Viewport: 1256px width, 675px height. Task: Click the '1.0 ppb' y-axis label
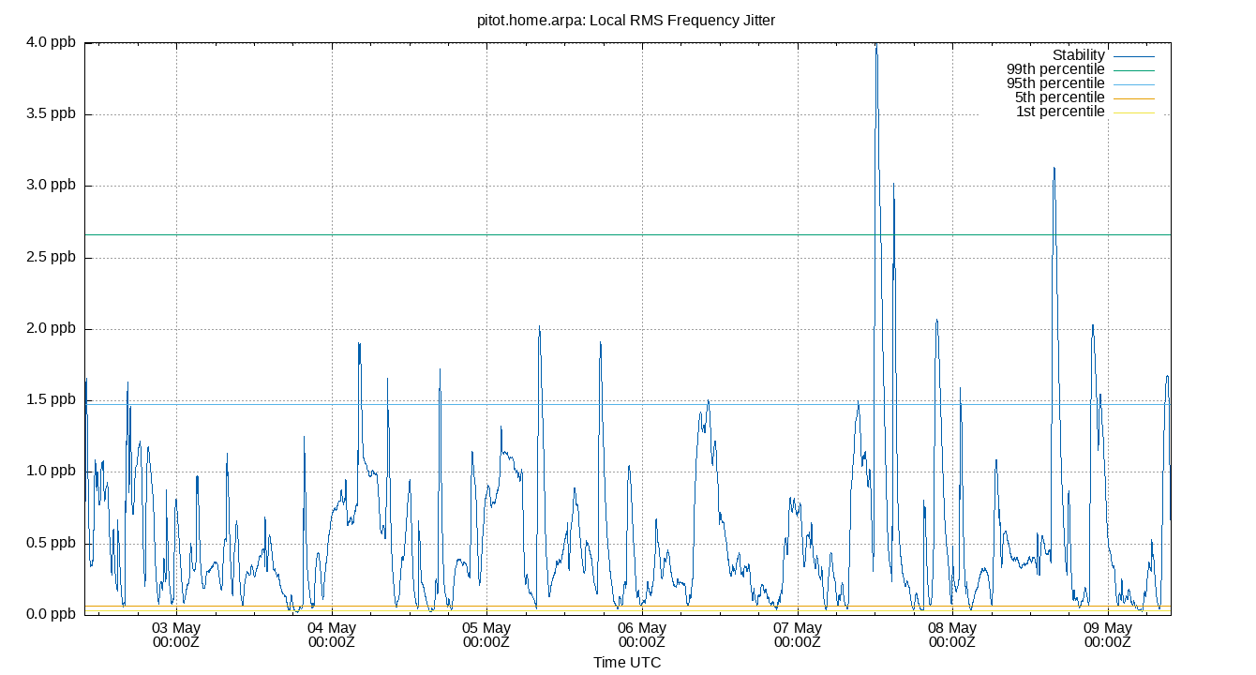click(x=50, y=471)
